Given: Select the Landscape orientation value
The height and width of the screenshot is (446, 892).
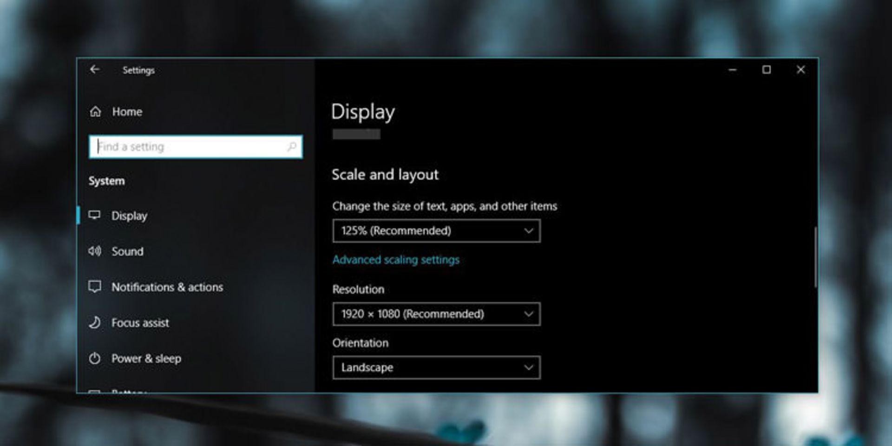Looking at the screenshot, I should (367, 367).
